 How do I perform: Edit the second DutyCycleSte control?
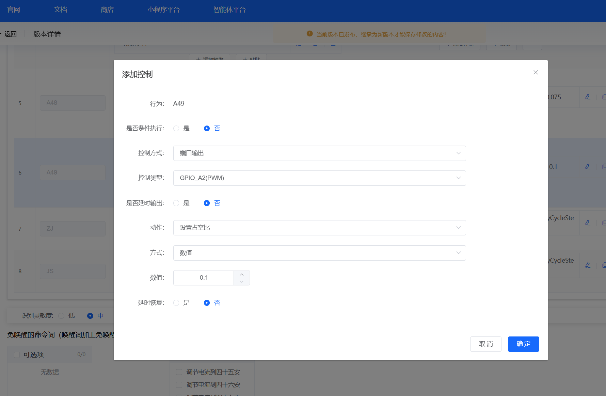588,265
